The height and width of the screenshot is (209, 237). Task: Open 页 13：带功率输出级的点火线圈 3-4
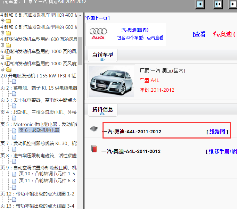[x=37, y=206]
